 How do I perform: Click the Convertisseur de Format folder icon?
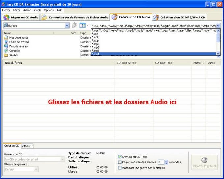[x=44, y=18]
